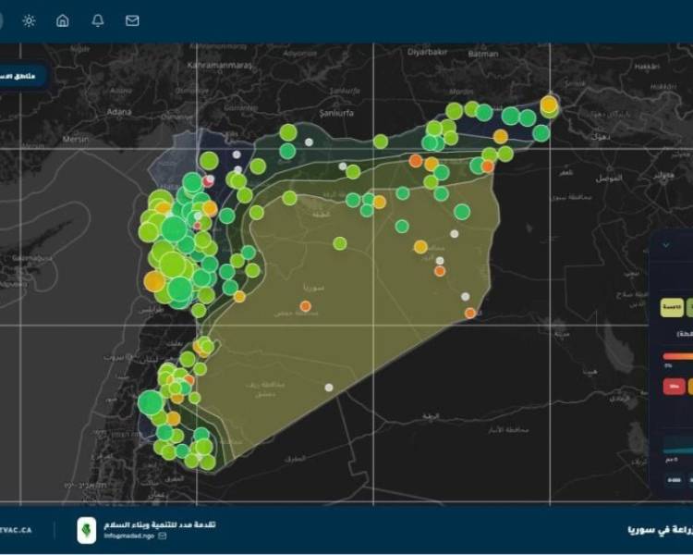Image resolution: width=693 pixels, height=555 pixels.
Task: Click the green Madad organization logo in footer
Action: pos(86,530)
